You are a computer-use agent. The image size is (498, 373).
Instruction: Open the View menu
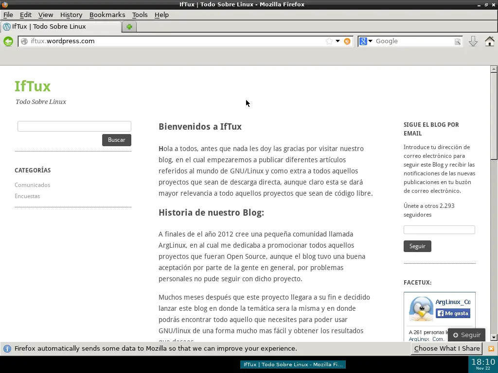[x=46, y=15]
